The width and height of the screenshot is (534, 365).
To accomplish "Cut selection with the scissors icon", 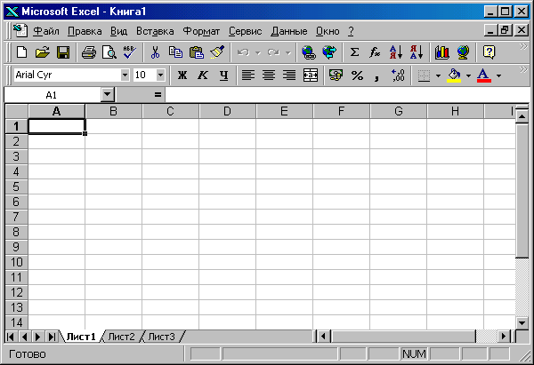I will (155, 52).
